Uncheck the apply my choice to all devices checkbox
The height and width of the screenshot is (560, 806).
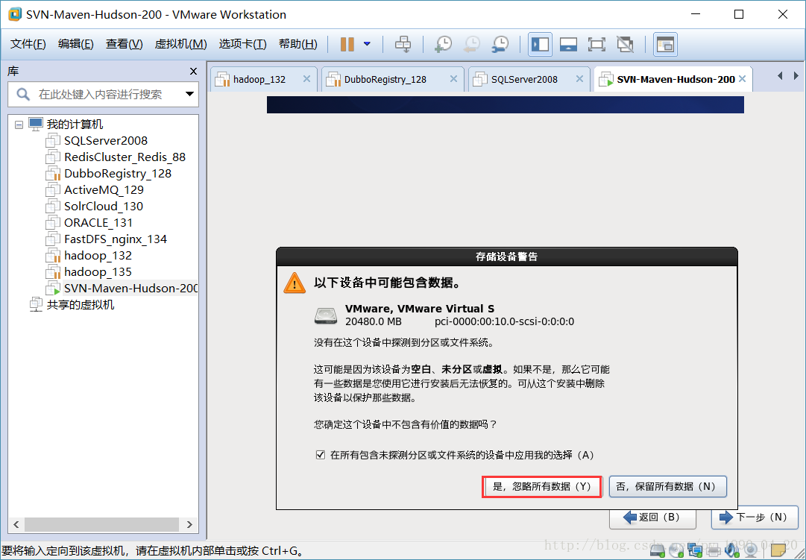pyautogui.click(x=321, y=455)
